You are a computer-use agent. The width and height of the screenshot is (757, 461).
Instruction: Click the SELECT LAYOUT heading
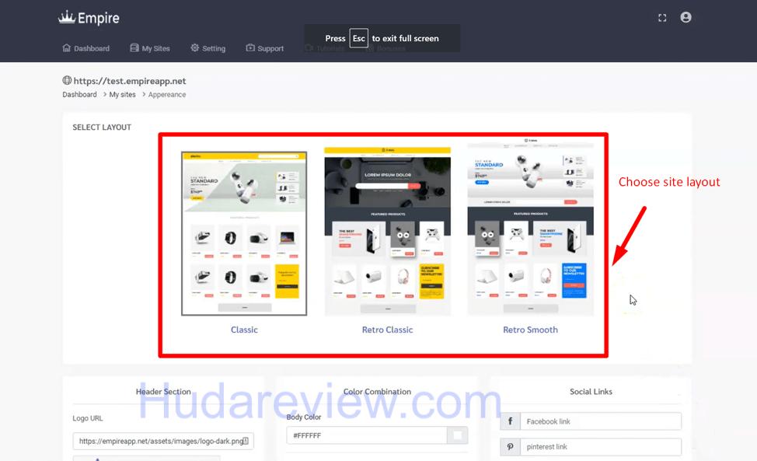click(102, 127)
